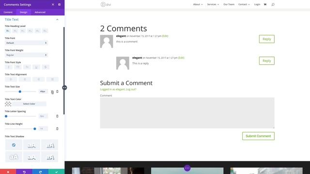Open responsive phone icon for Title Letter Spacing

pyautogui.click(x=57, y=116)
